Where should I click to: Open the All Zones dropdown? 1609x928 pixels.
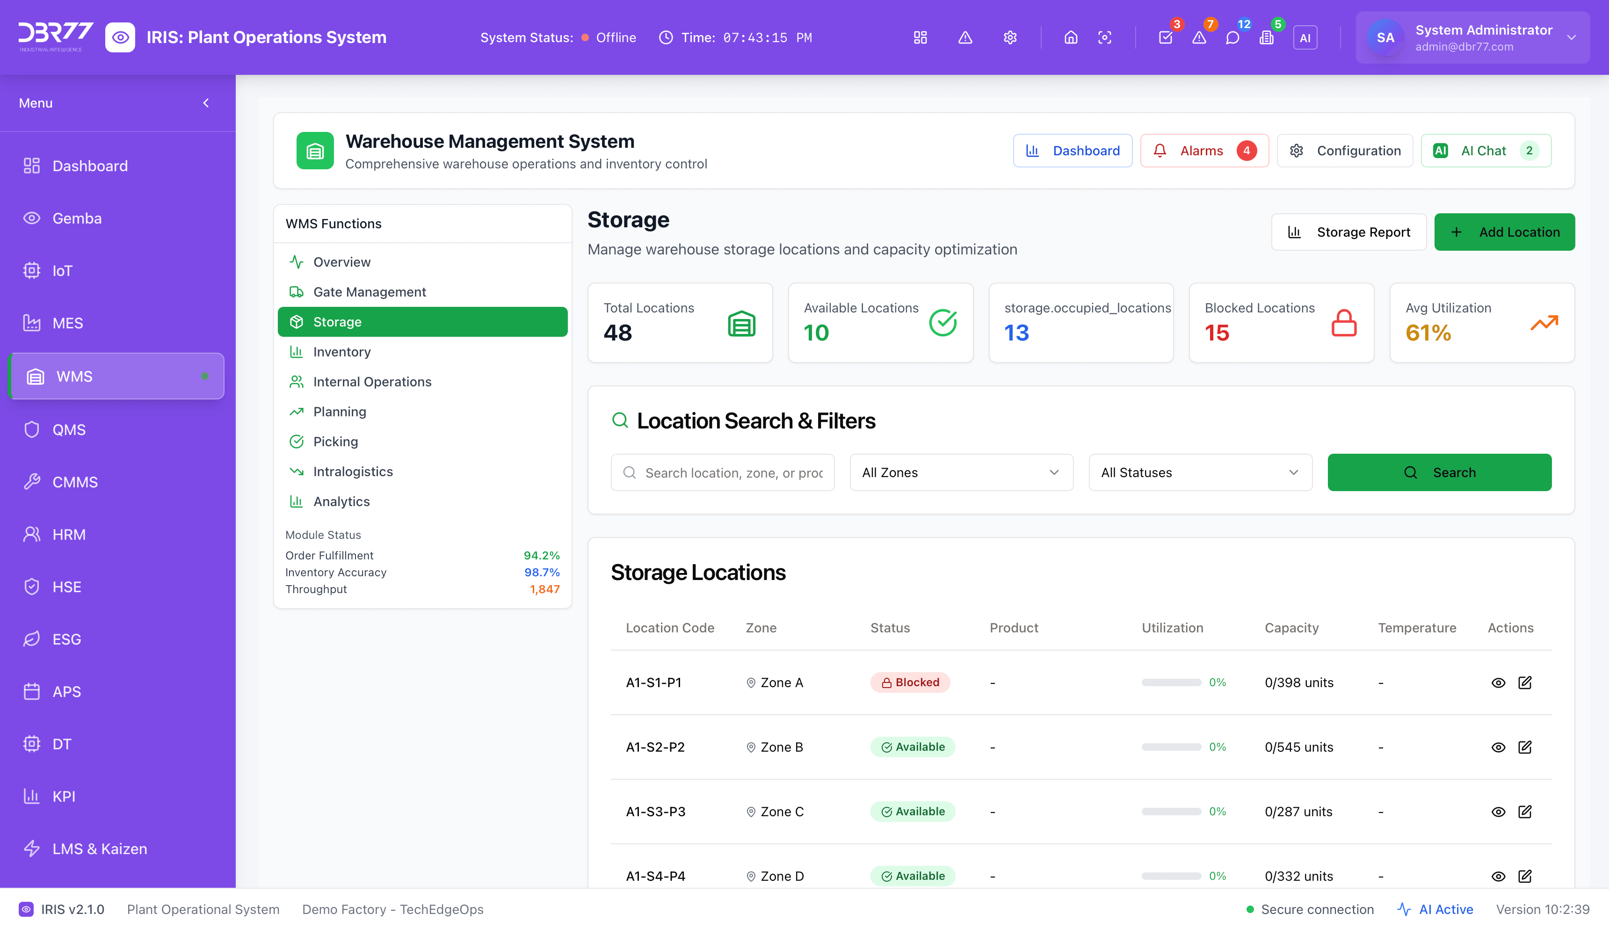960,472
